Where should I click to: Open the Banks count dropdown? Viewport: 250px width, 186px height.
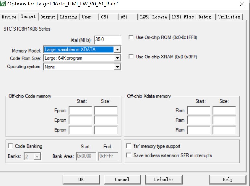tap(37, 157)
